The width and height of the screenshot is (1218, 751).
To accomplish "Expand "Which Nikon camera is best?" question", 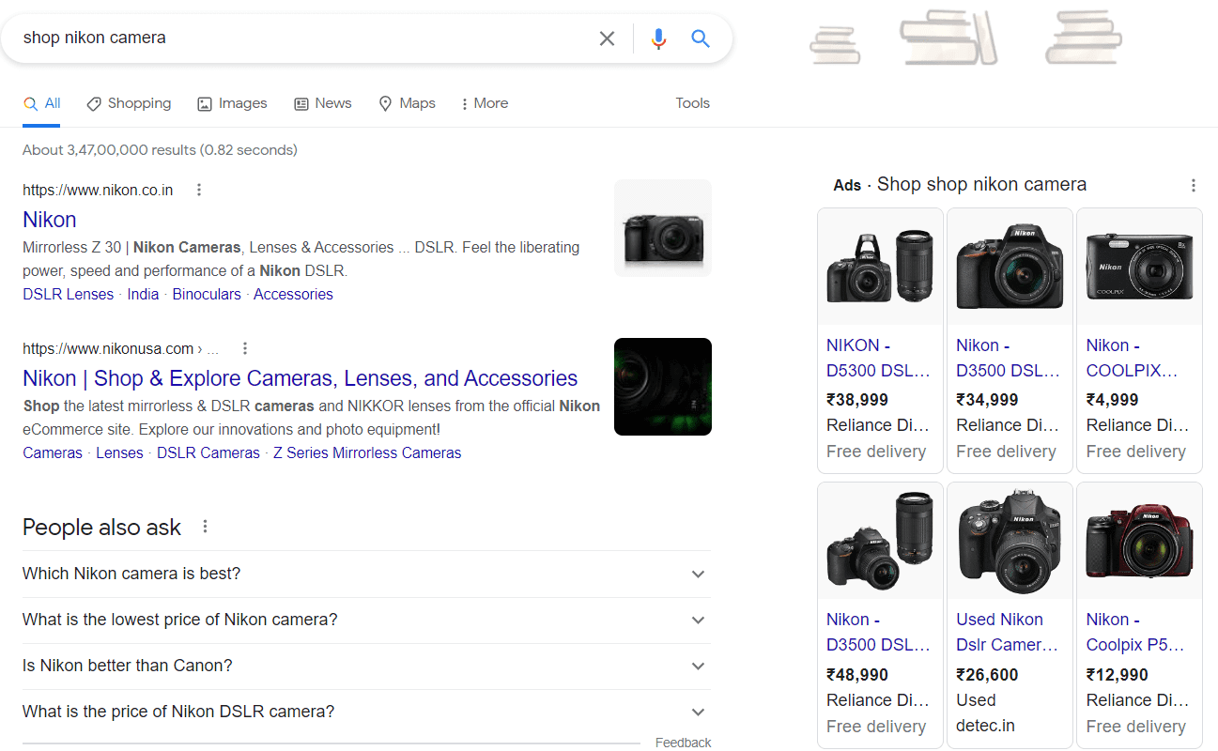I will 697,574.
